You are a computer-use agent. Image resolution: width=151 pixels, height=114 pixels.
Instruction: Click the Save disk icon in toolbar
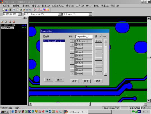pos(10,10)
